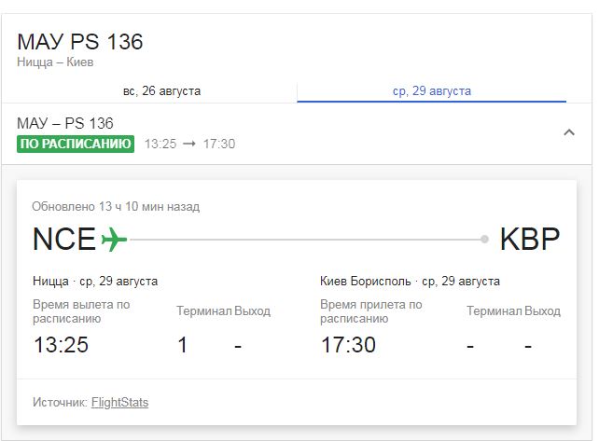Click the МАУ – PS 136 row heading
This screenshot has width=613, height=441.
click(x=65, y=123)
